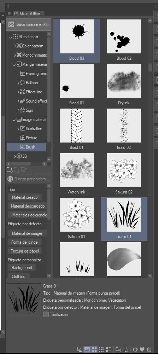This screenshot has width=158, height=354.
Task: Click the create new folder icon
Action: pos(10,169)
